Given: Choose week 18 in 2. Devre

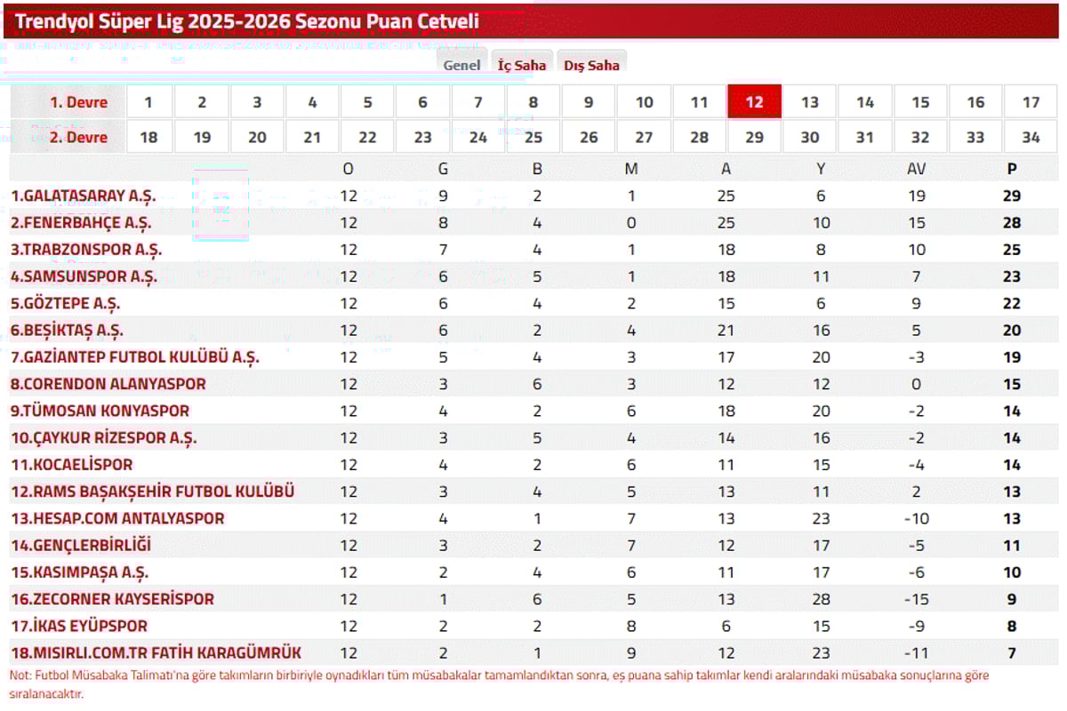Looking at the screenshot, I should point(148,137).
